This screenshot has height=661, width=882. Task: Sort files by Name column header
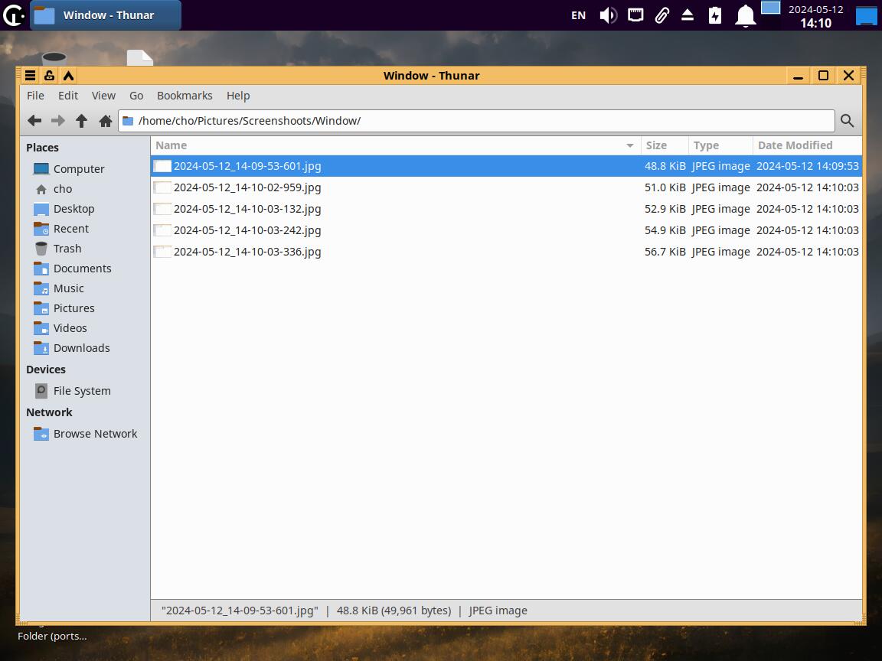[395, 145]
